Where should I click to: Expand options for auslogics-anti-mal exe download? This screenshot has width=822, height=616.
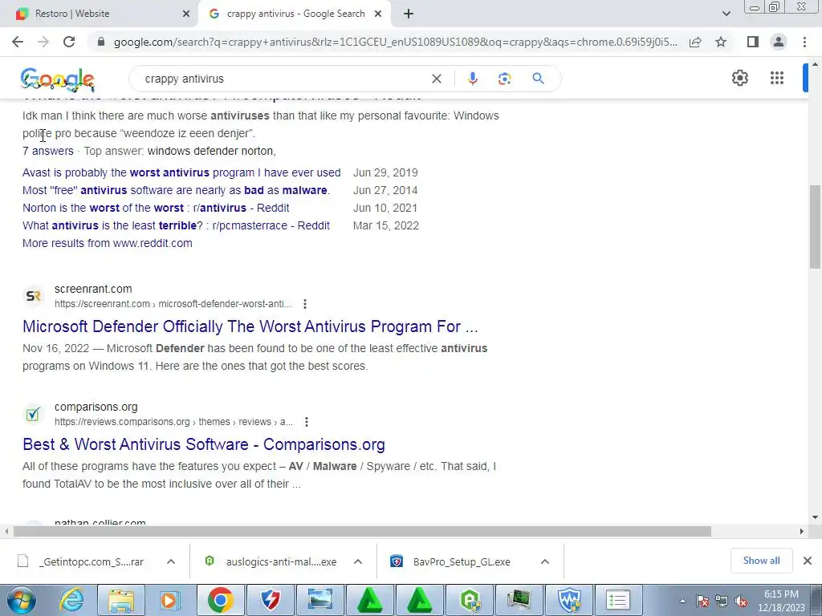(357, 561)
